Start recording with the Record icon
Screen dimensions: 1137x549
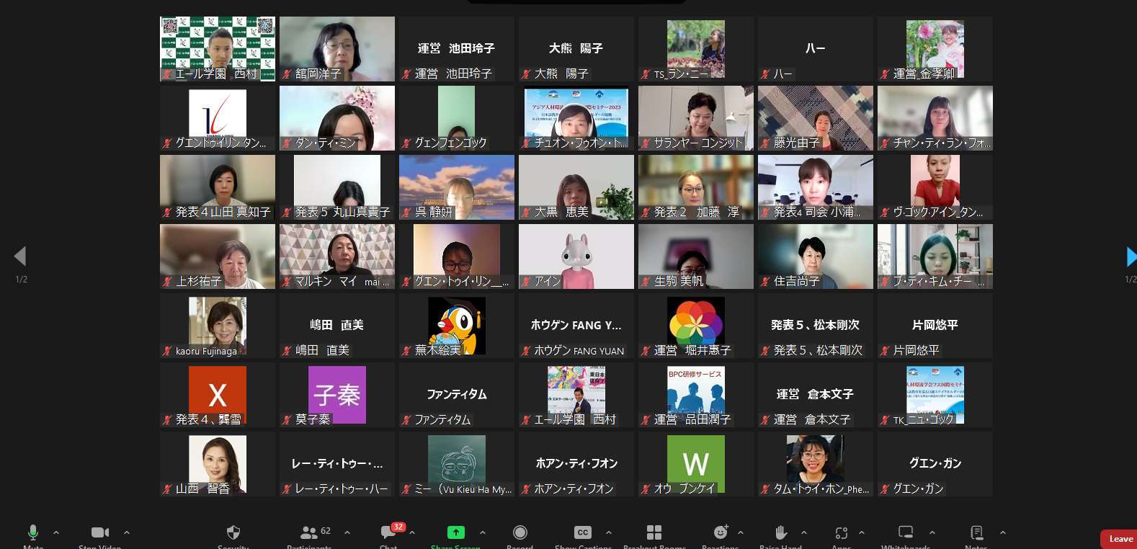point(520,532)
